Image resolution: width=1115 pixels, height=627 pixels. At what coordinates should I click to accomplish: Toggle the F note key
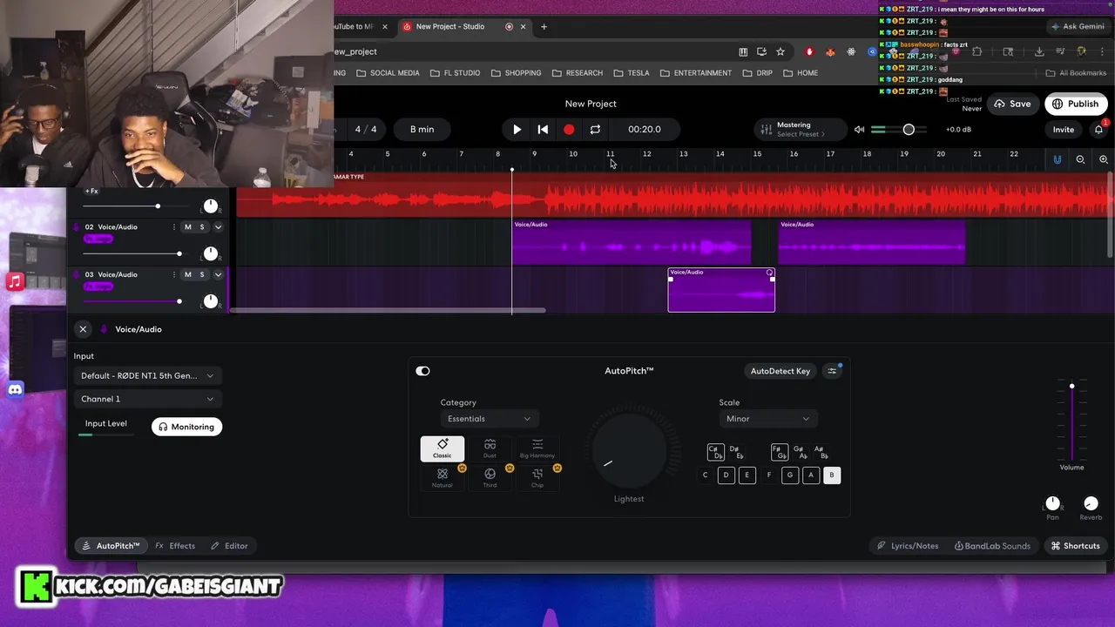(x=768, y=475)
